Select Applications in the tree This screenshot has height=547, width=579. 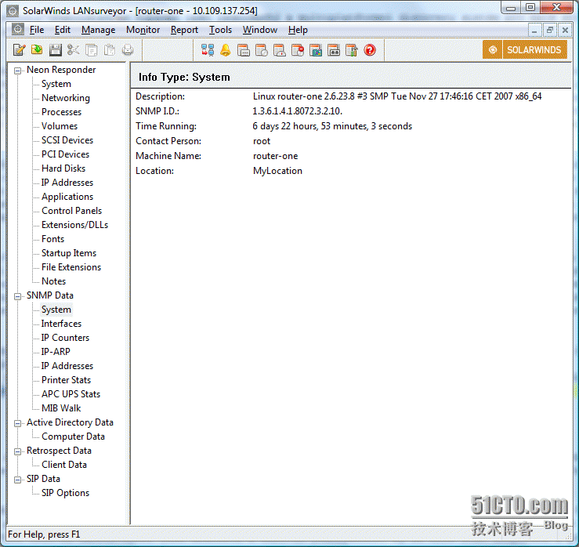pos(67,197)
